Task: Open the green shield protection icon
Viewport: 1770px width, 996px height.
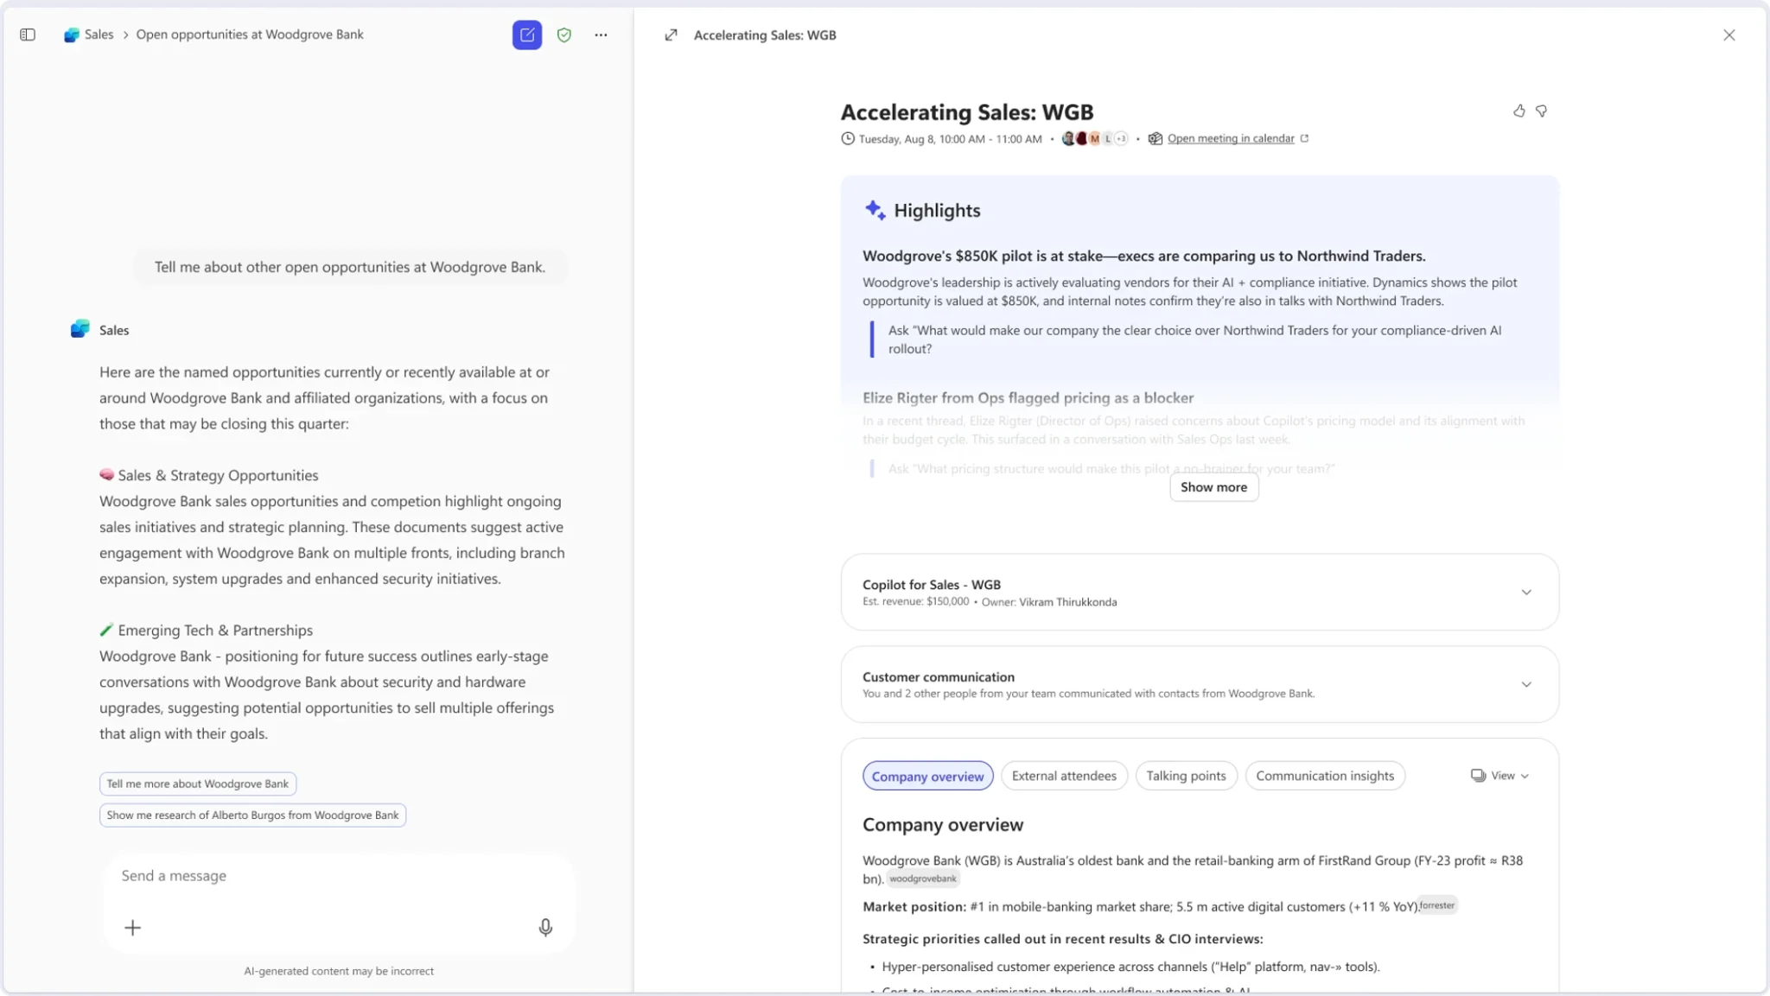Action: click(x=564, y=35)
